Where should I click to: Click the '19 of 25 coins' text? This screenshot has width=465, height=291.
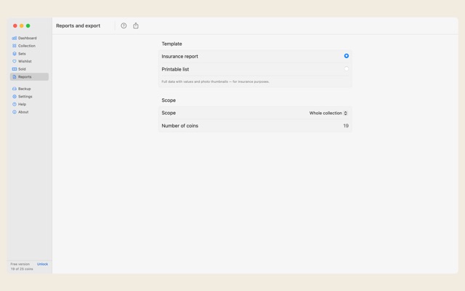(22, 269)
